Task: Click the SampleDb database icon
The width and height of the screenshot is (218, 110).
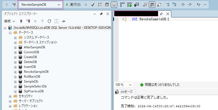Action: point(20,81)
